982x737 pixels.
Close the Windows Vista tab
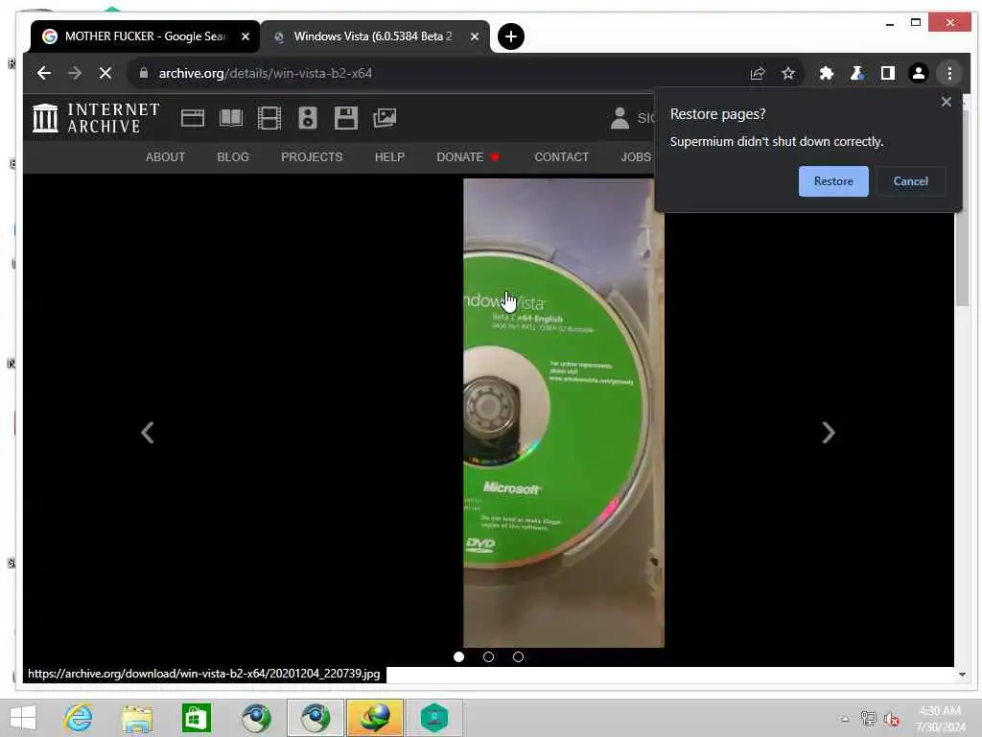click(475, 36)
